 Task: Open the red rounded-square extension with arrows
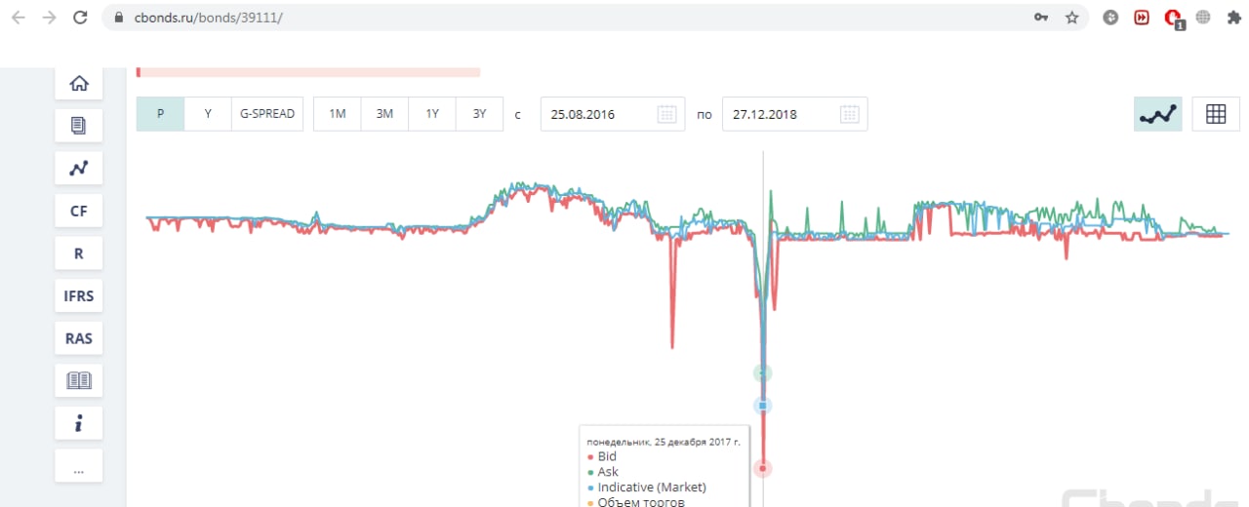pos(1142,18)
